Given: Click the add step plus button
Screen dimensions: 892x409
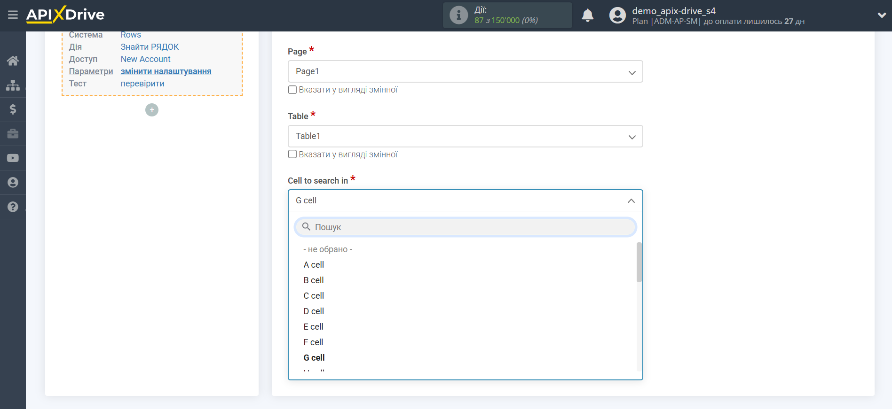Looking at the screenshot, I should click(152, 110).
